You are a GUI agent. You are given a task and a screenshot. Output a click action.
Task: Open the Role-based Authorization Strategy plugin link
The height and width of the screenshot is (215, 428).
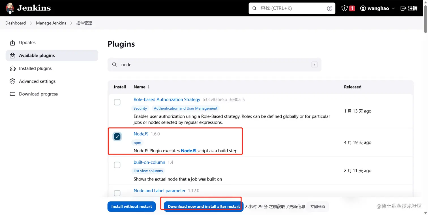tap(167, 99)
